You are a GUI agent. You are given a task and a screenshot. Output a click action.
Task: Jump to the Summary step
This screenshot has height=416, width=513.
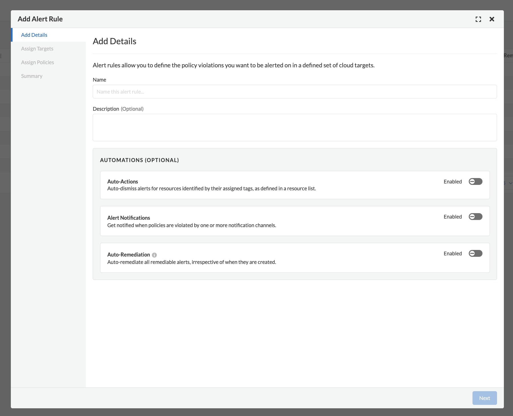[x=32, y=76]
